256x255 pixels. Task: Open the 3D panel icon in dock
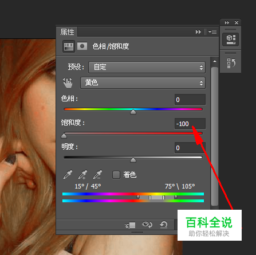pyautogui.click(x=231, y=40)
